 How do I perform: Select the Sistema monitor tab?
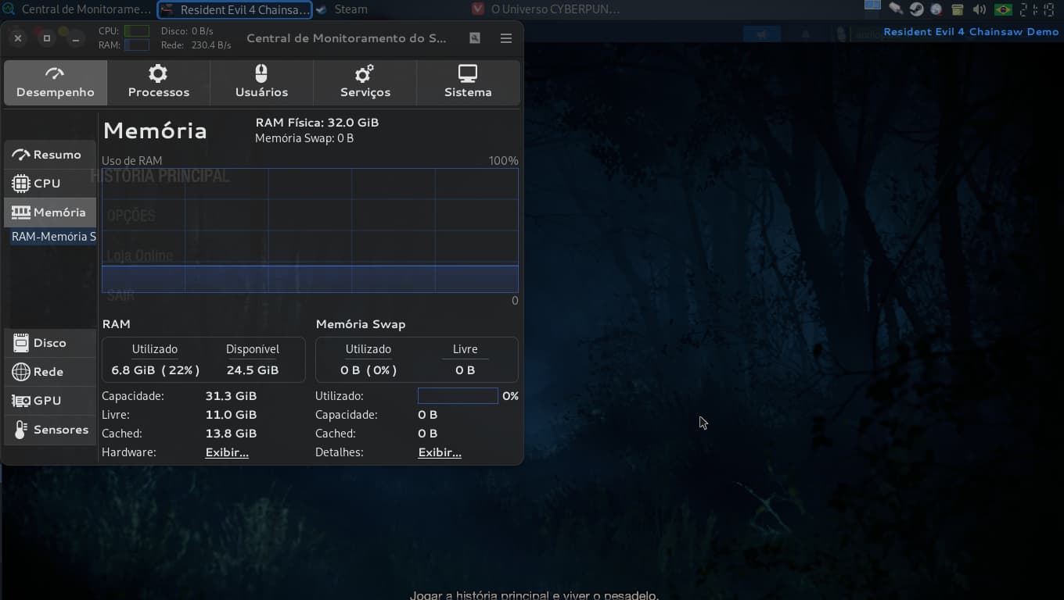pos(468,82)
